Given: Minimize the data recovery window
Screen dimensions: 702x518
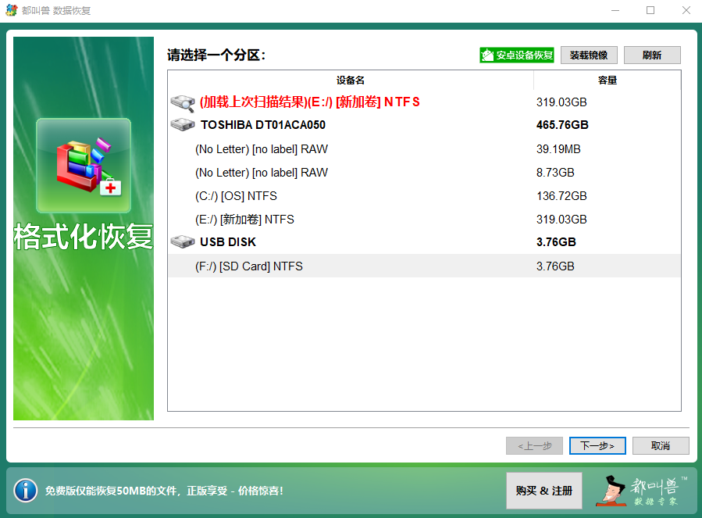Looking at the screenshot, I should (615, 10).
